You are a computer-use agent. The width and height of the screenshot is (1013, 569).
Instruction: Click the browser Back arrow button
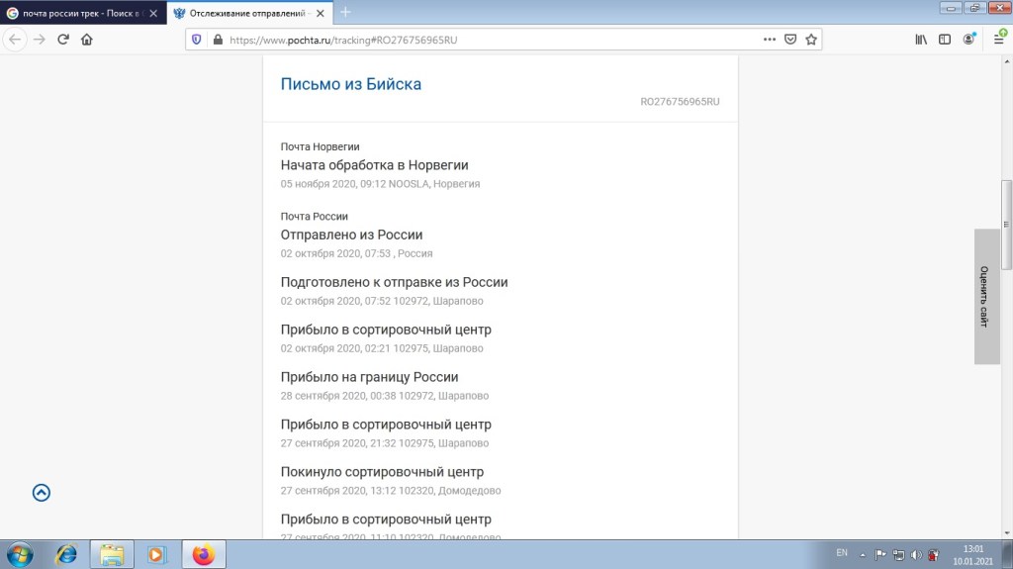tap(15, 40)
